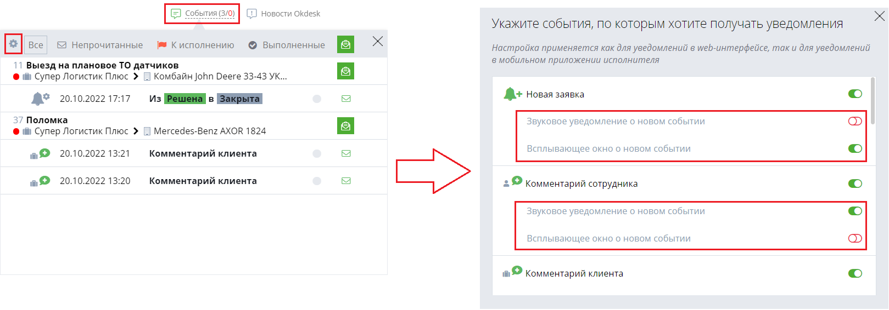889x310 pixels.
Task: Click envelope icon for 17:17 status change
Action: (346, 99)
